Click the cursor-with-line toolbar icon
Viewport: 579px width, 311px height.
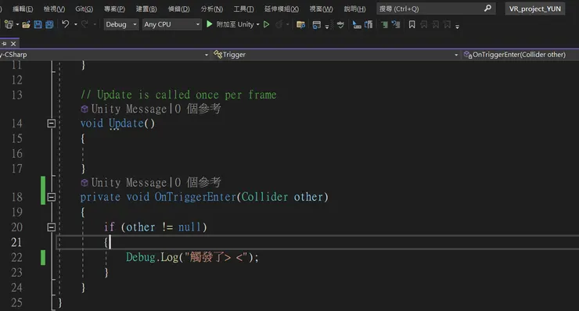coord(357,25)
